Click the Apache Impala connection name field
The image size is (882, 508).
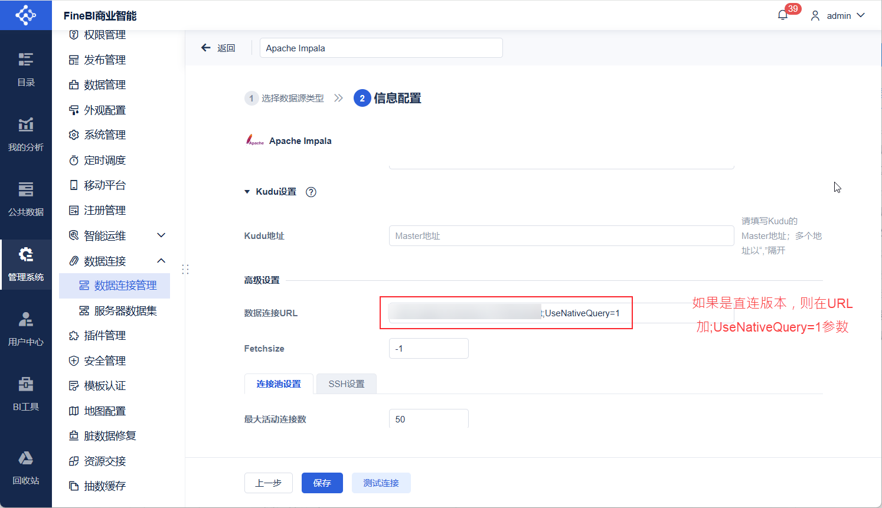click(x=381, y=48)
